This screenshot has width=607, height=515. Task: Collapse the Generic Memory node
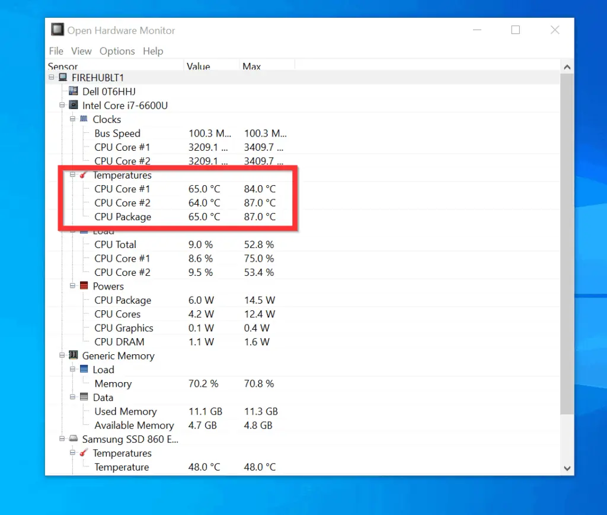click(62, 355)
